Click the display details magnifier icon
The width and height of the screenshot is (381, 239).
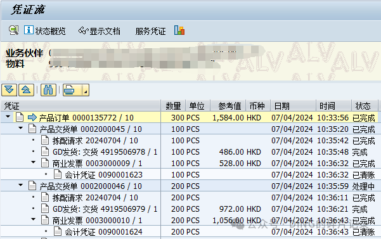pos(13,30)
